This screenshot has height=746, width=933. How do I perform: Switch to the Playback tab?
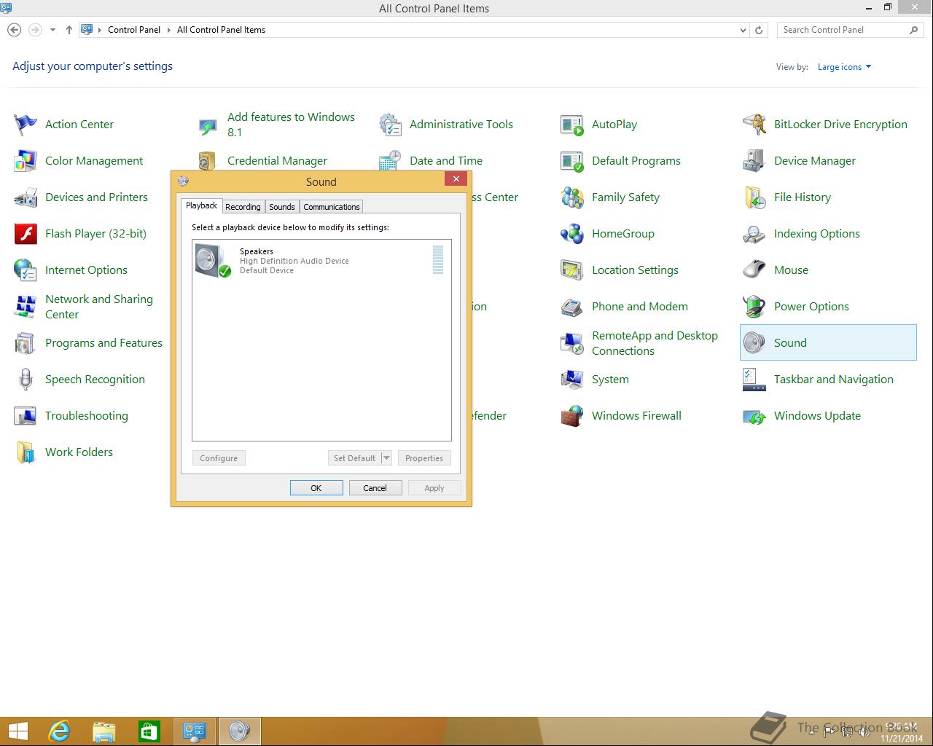tap(201, 206)
